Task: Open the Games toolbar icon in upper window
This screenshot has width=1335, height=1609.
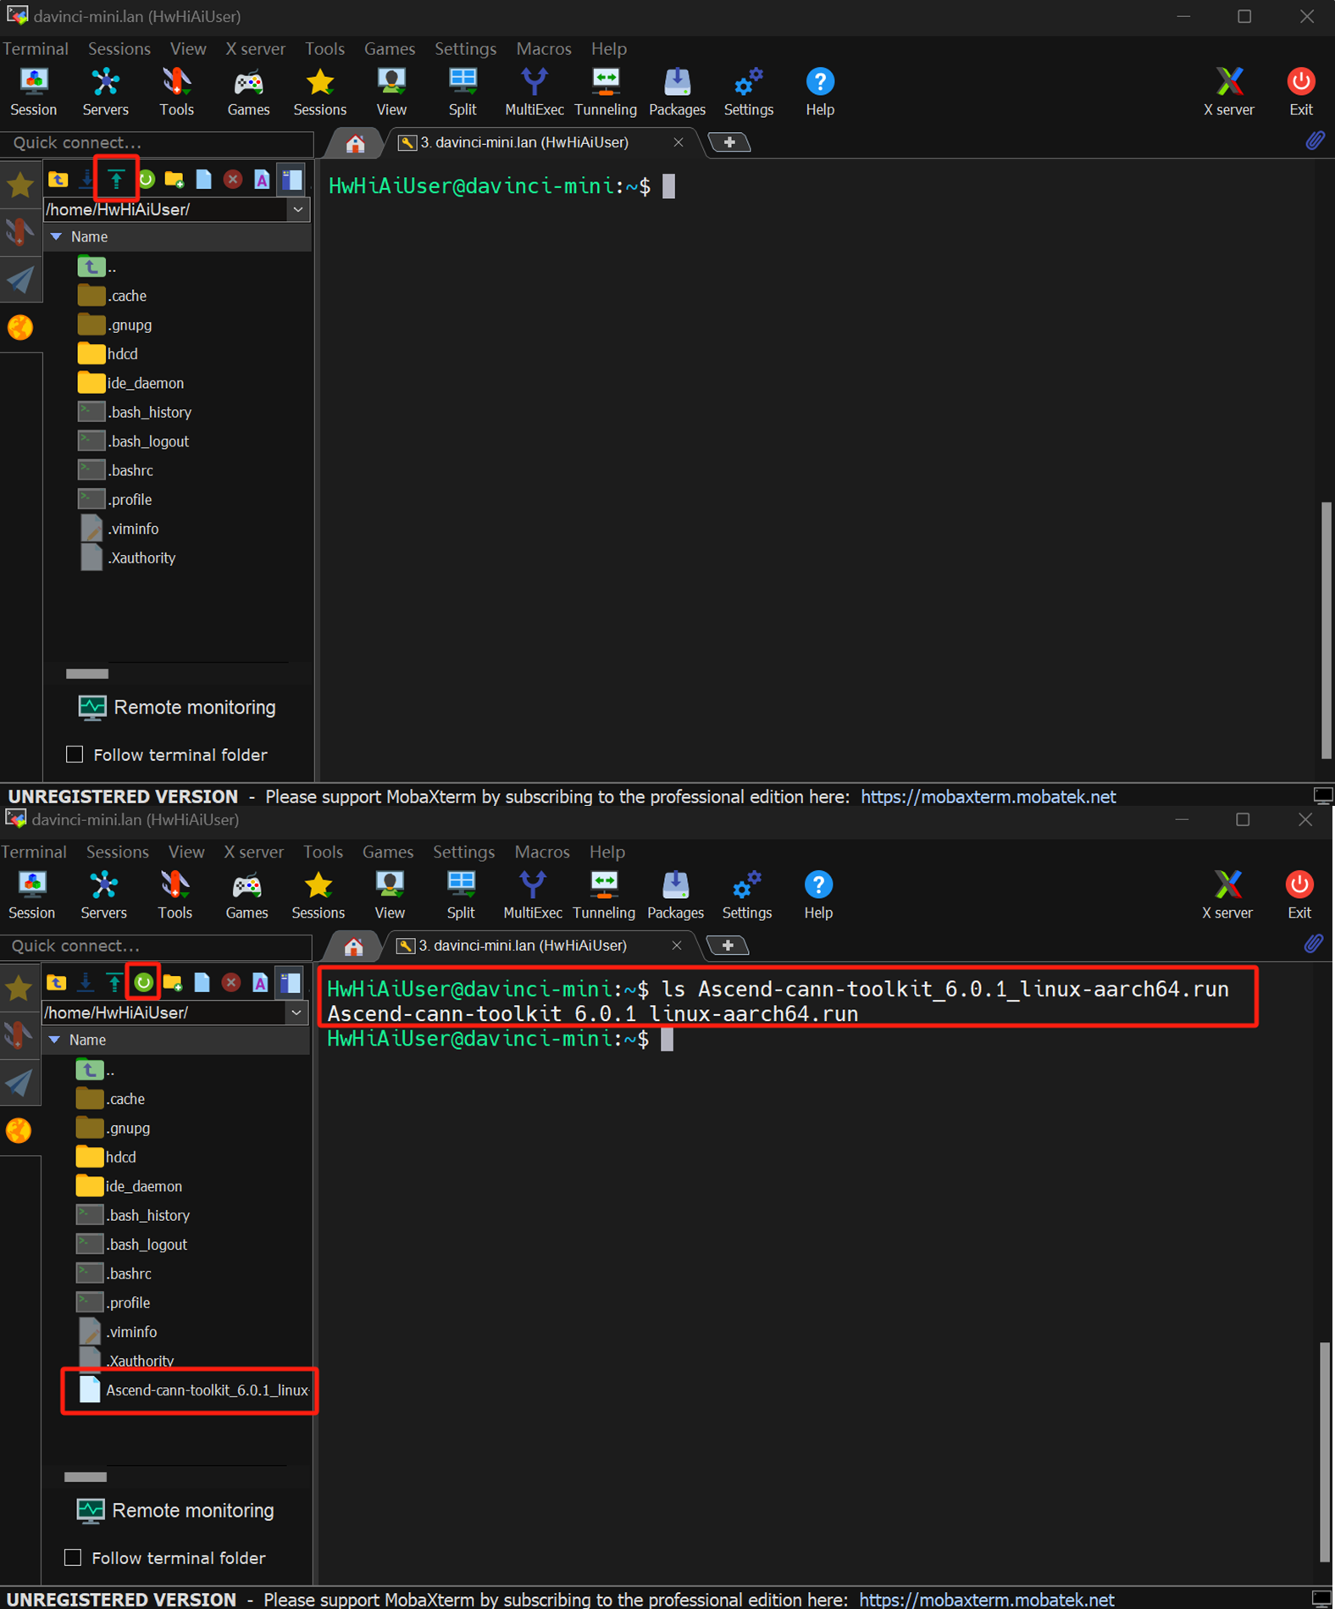Action: point(248,92)
